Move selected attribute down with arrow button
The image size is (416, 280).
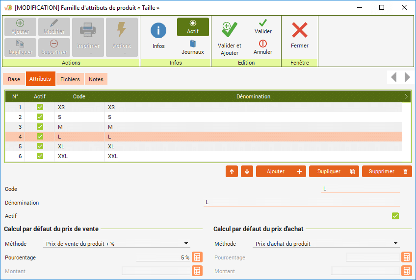pos(247,171)
